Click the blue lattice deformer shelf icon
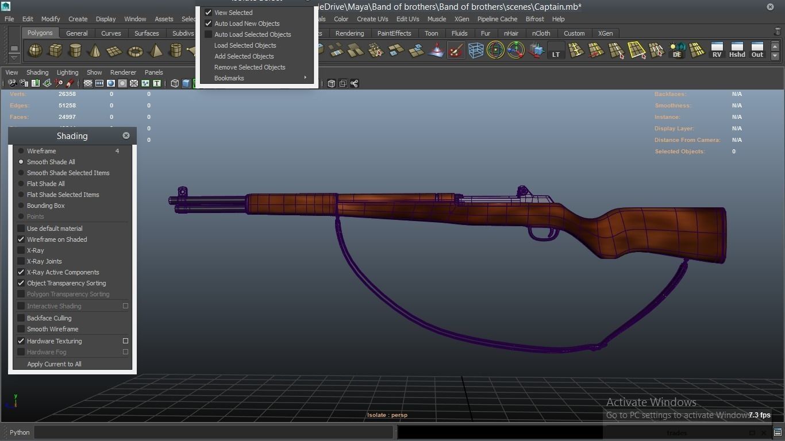The width and height of the screenshot is (785, 441). tap(476, 51)
